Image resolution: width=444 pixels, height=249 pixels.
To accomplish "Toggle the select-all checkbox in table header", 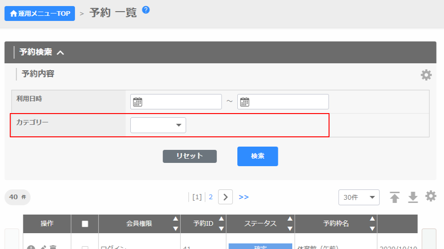I will [85, 224].
